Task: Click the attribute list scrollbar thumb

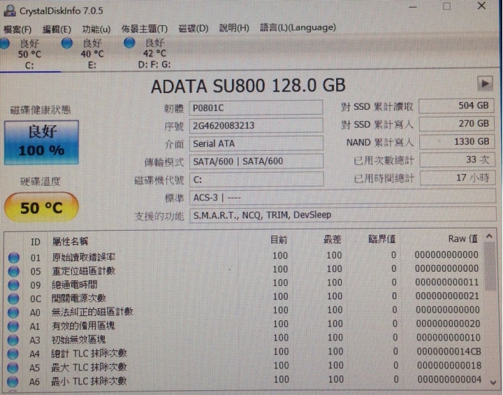Action: click(490, 266)
